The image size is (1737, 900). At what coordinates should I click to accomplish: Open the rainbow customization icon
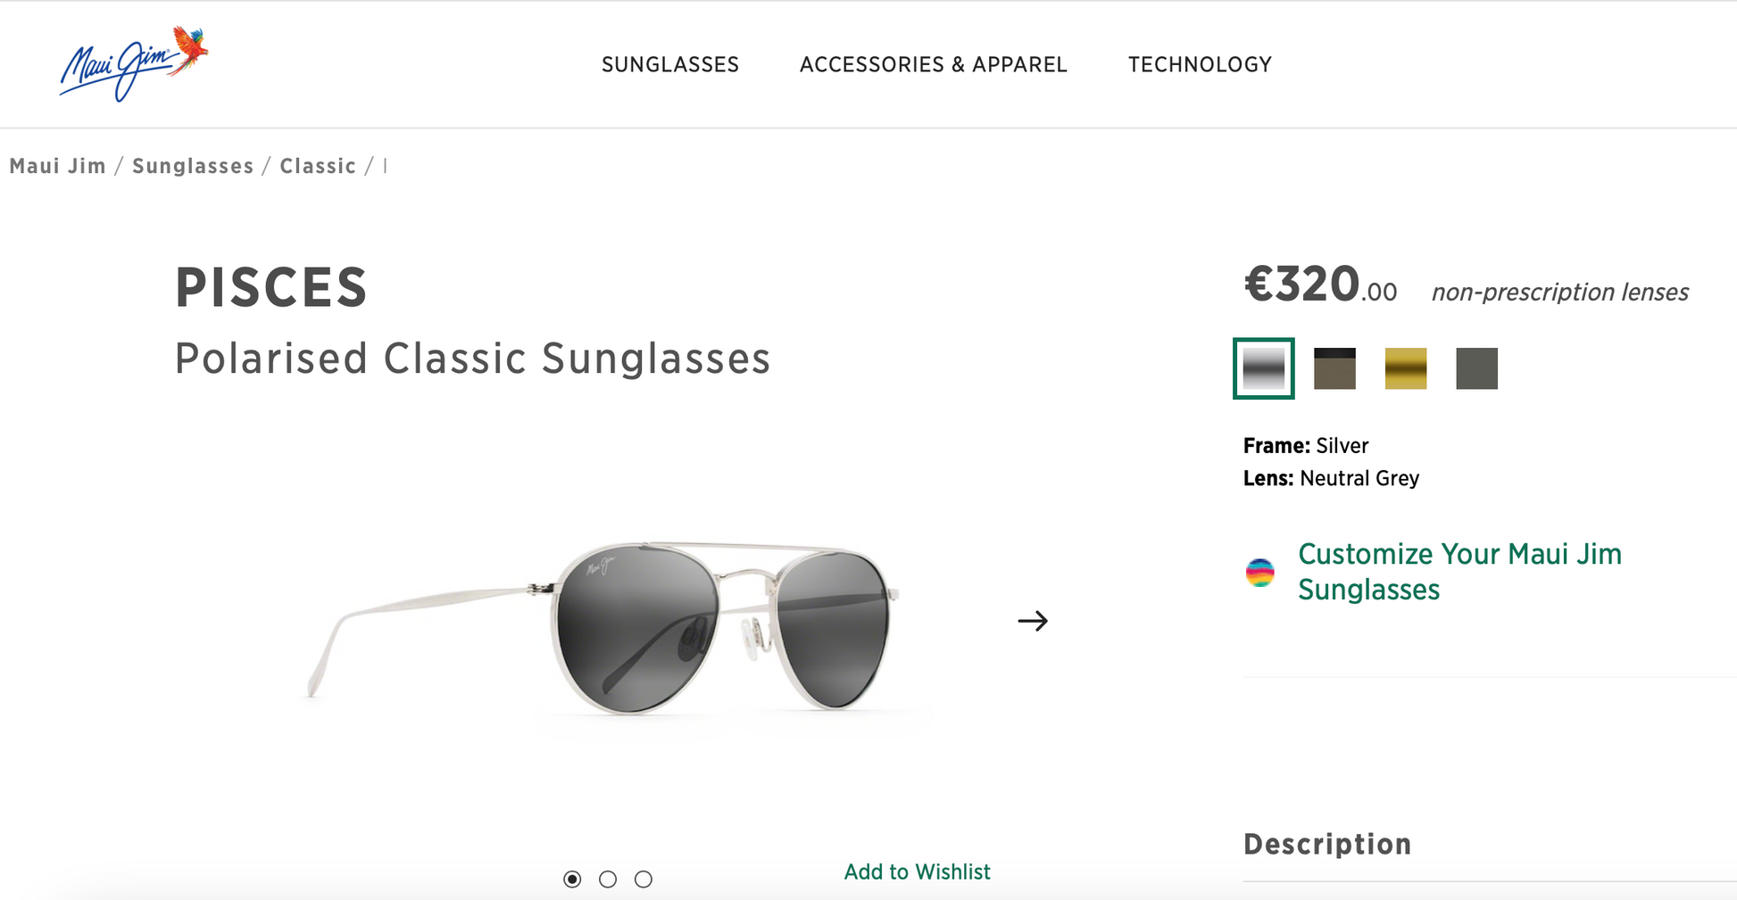[1259, 572]
